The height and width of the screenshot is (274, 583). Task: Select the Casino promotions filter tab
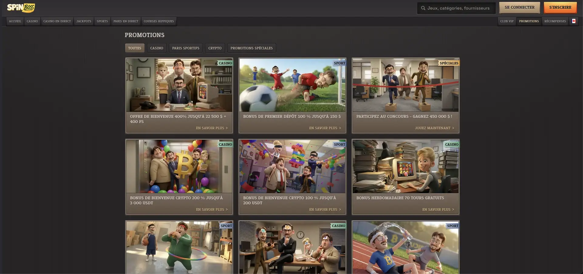pos(157,48)
